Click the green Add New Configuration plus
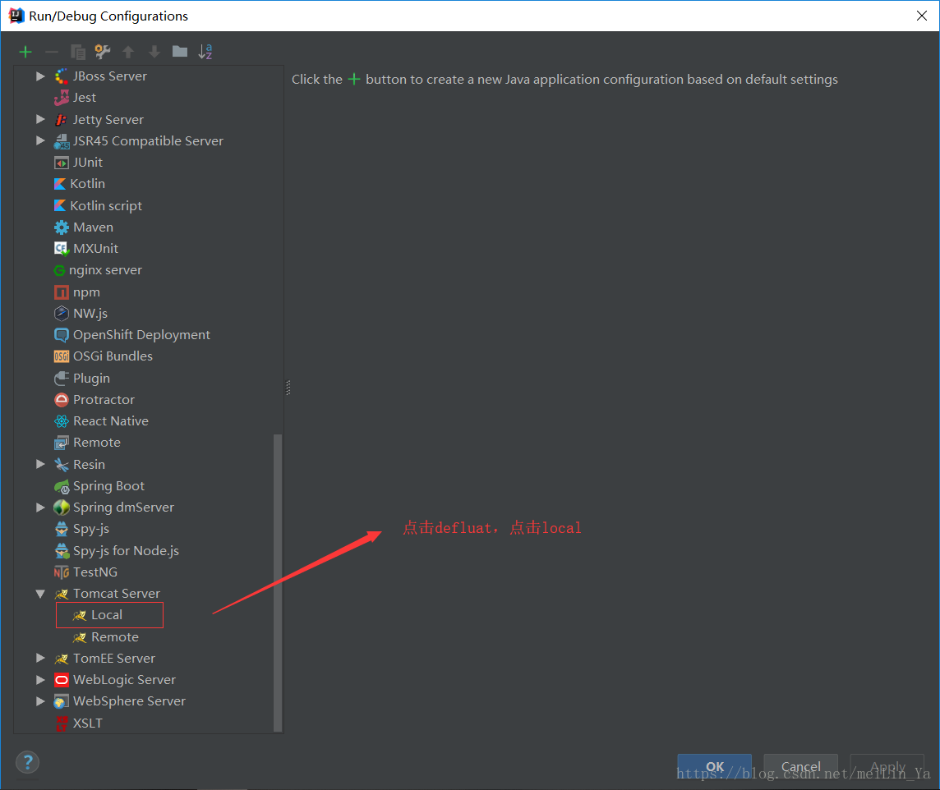940x790 pixels. 25,52
